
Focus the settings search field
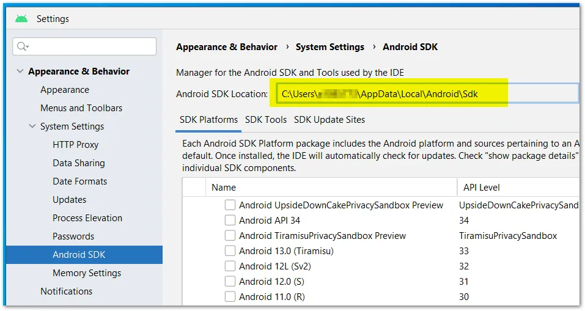coord(84,46)
